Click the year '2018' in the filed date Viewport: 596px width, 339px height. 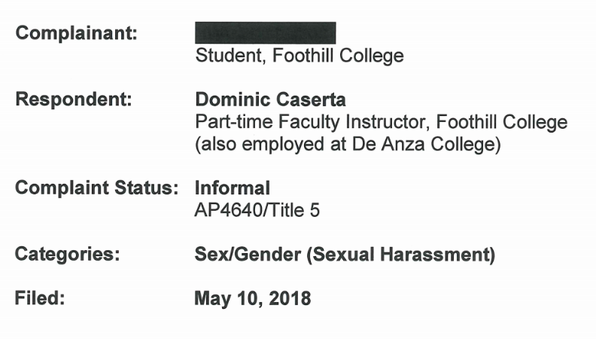pos(290,298)
